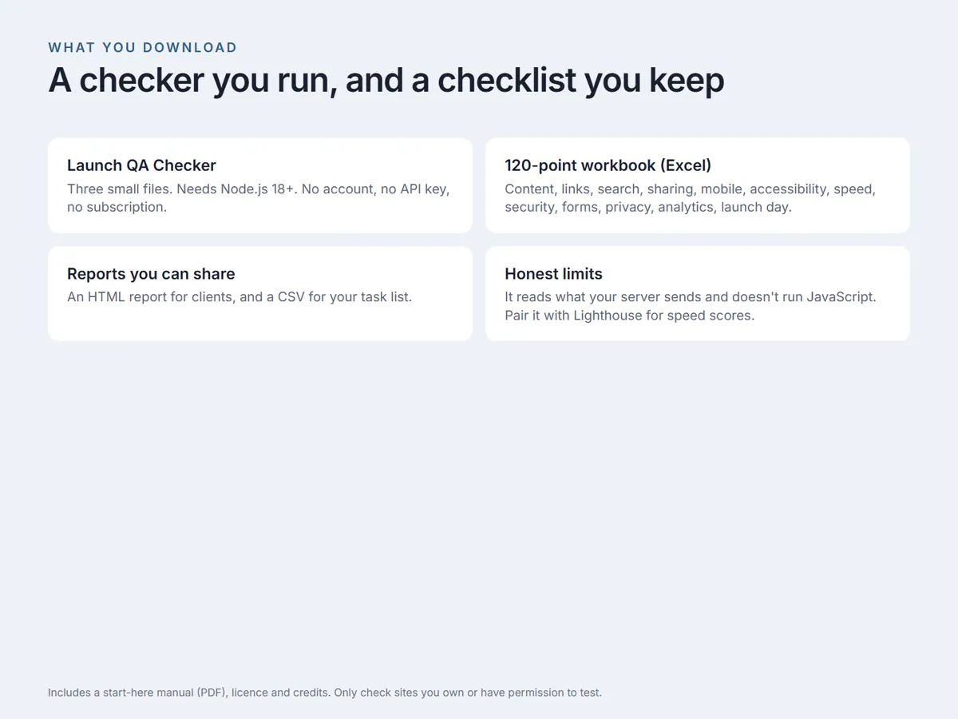This screenshot has width=958, height=719.
Task: Click the Node.js 18+ requirement description
Action: pos(259,198)
